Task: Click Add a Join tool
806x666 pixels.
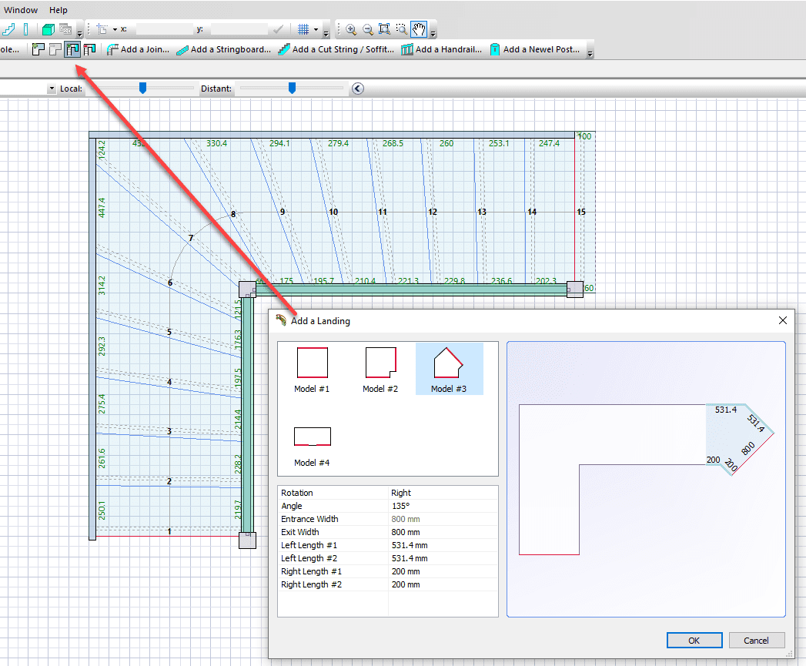Action: 138,49
